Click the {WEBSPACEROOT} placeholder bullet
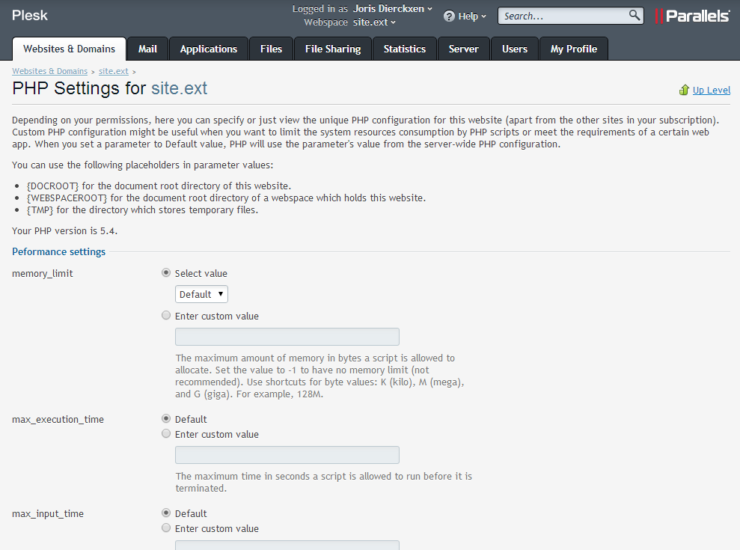 pos(226,198)
